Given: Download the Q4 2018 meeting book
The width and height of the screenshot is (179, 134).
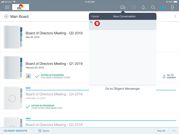Looking at the screenshot, I should [x=12, y=98].
